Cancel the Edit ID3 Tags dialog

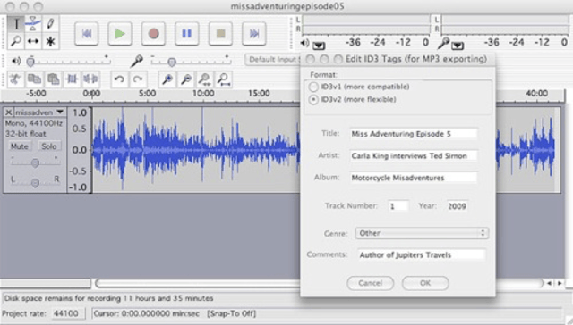pos(370,283)
